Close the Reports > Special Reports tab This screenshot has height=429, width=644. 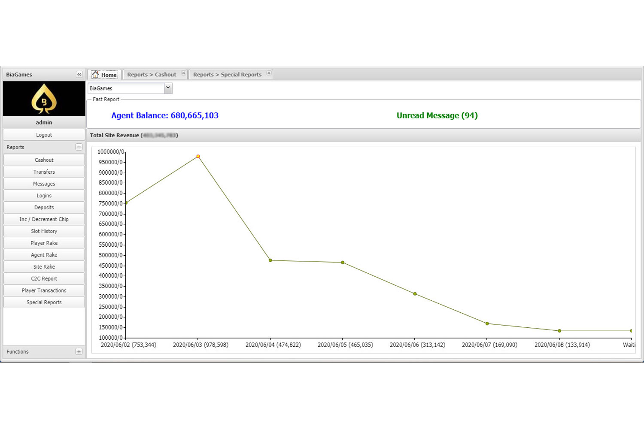pos(269,73)
